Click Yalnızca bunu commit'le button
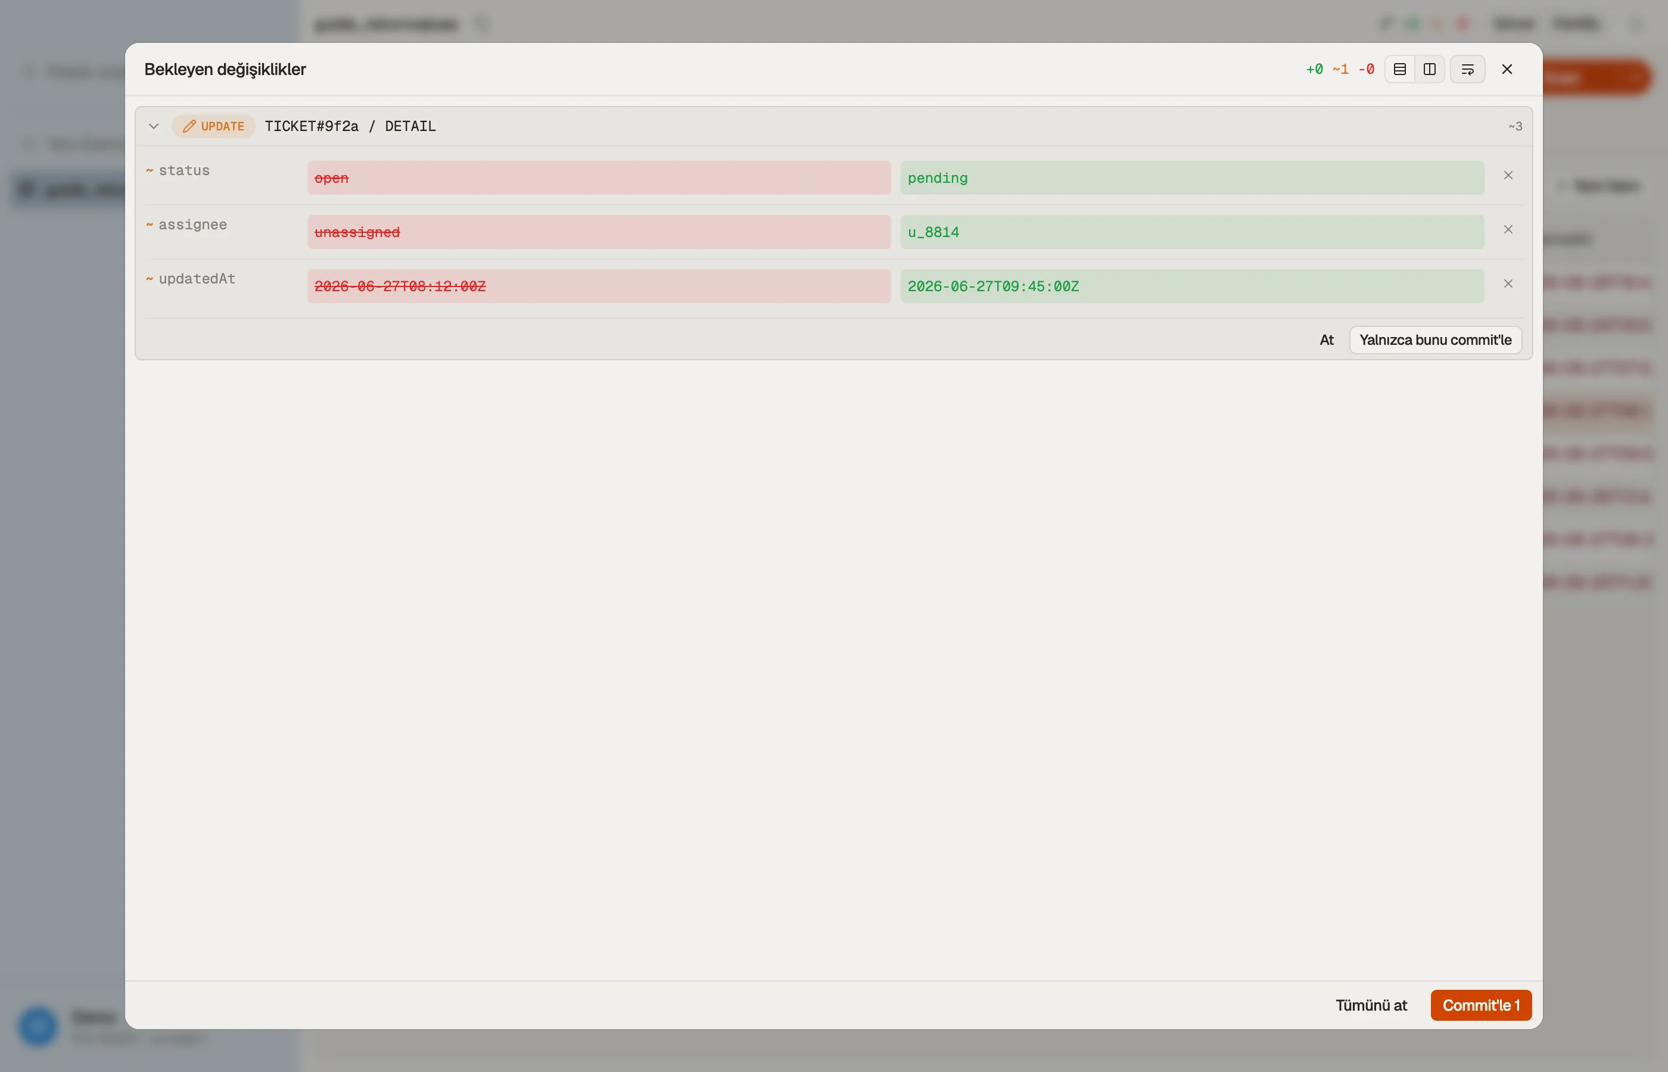The height and width of the screenshot is (1072, 1668). pyautogui.click(x=1436, y=339)
